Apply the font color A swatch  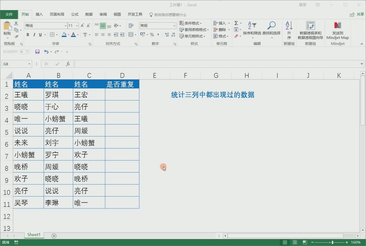coord(73,35)
